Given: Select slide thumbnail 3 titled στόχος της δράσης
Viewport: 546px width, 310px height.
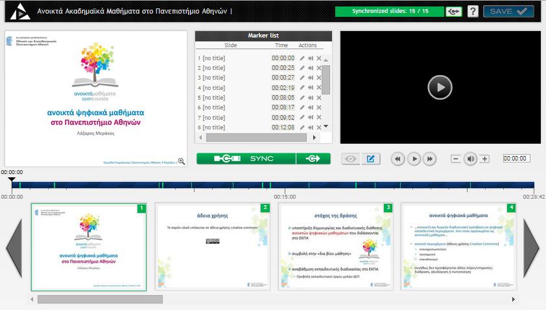Looking at the screenshot, I should pos(336,247).
